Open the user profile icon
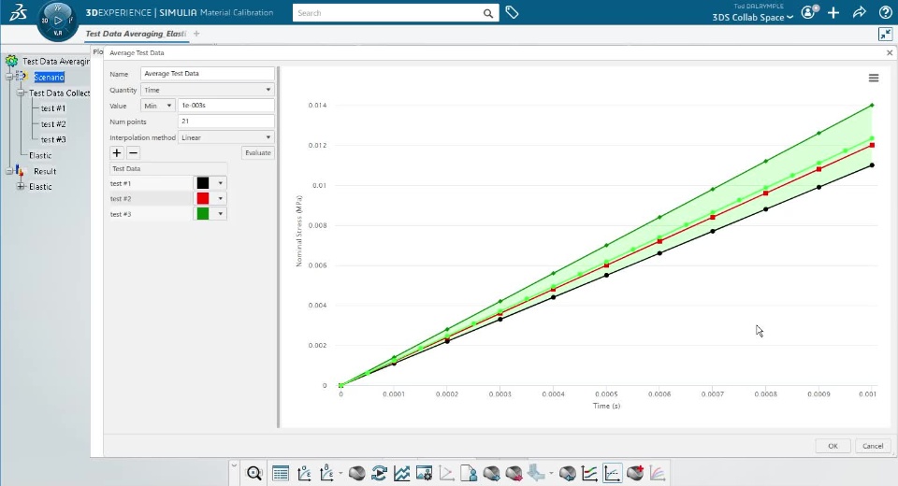This screenshot has height=486, width=898. pos(809,12)
